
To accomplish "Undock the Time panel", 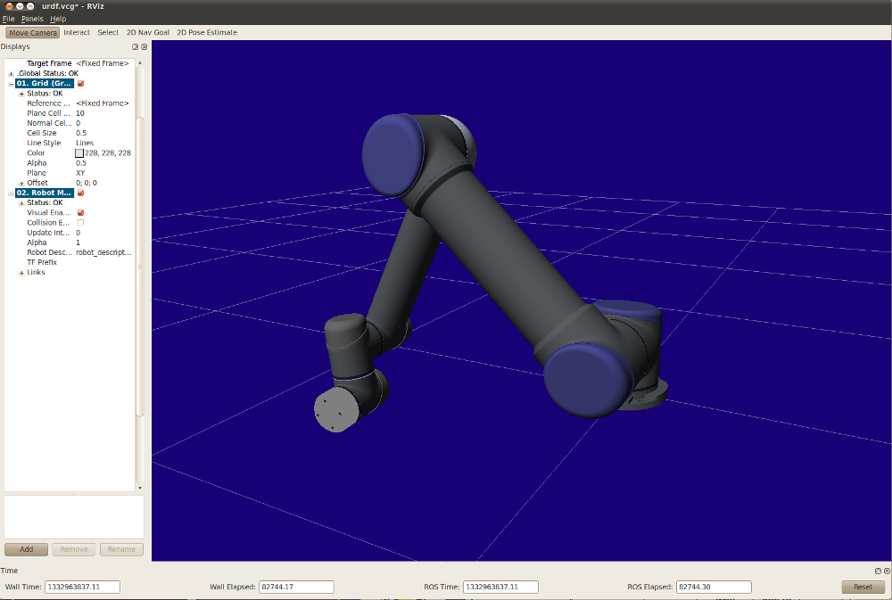I will pos(877,571).
